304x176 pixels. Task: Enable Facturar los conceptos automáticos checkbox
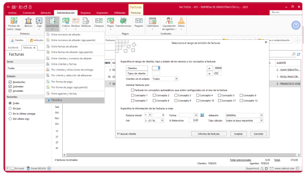coord(133,90)
